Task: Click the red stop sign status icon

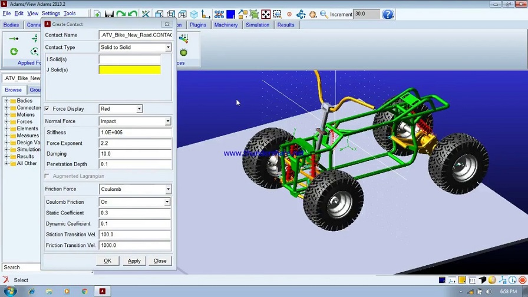Action: [x=522, y=280]
